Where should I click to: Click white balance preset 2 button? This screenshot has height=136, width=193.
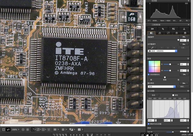point(168,47)
